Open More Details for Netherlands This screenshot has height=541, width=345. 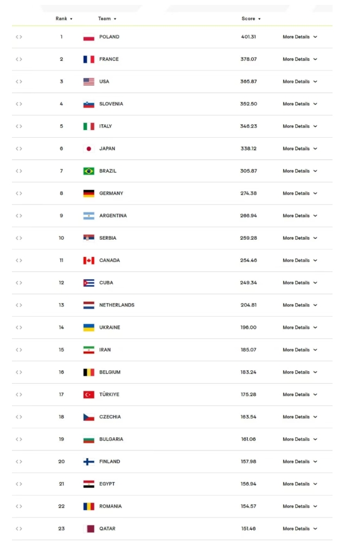click(300, 305)
